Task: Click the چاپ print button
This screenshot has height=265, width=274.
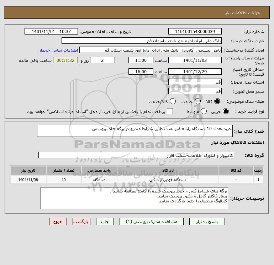Action: click(x=105, y=222)
